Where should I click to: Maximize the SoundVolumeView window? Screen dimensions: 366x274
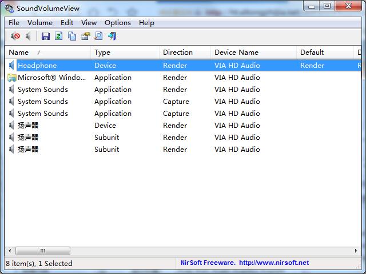click(x=327, y=6)
